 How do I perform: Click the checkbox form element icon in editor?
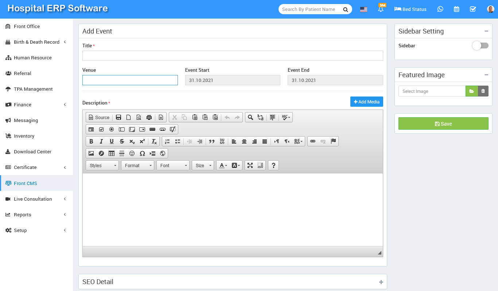coord(101,129)
